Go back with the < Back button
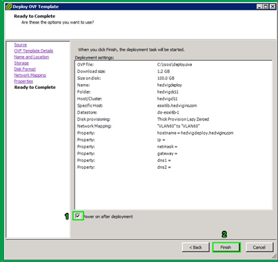This screenshot has height=262, width=278. click(x=196, y=248)
